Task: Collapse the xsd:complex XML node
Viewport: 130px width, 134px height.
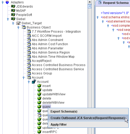Action: 108,26
